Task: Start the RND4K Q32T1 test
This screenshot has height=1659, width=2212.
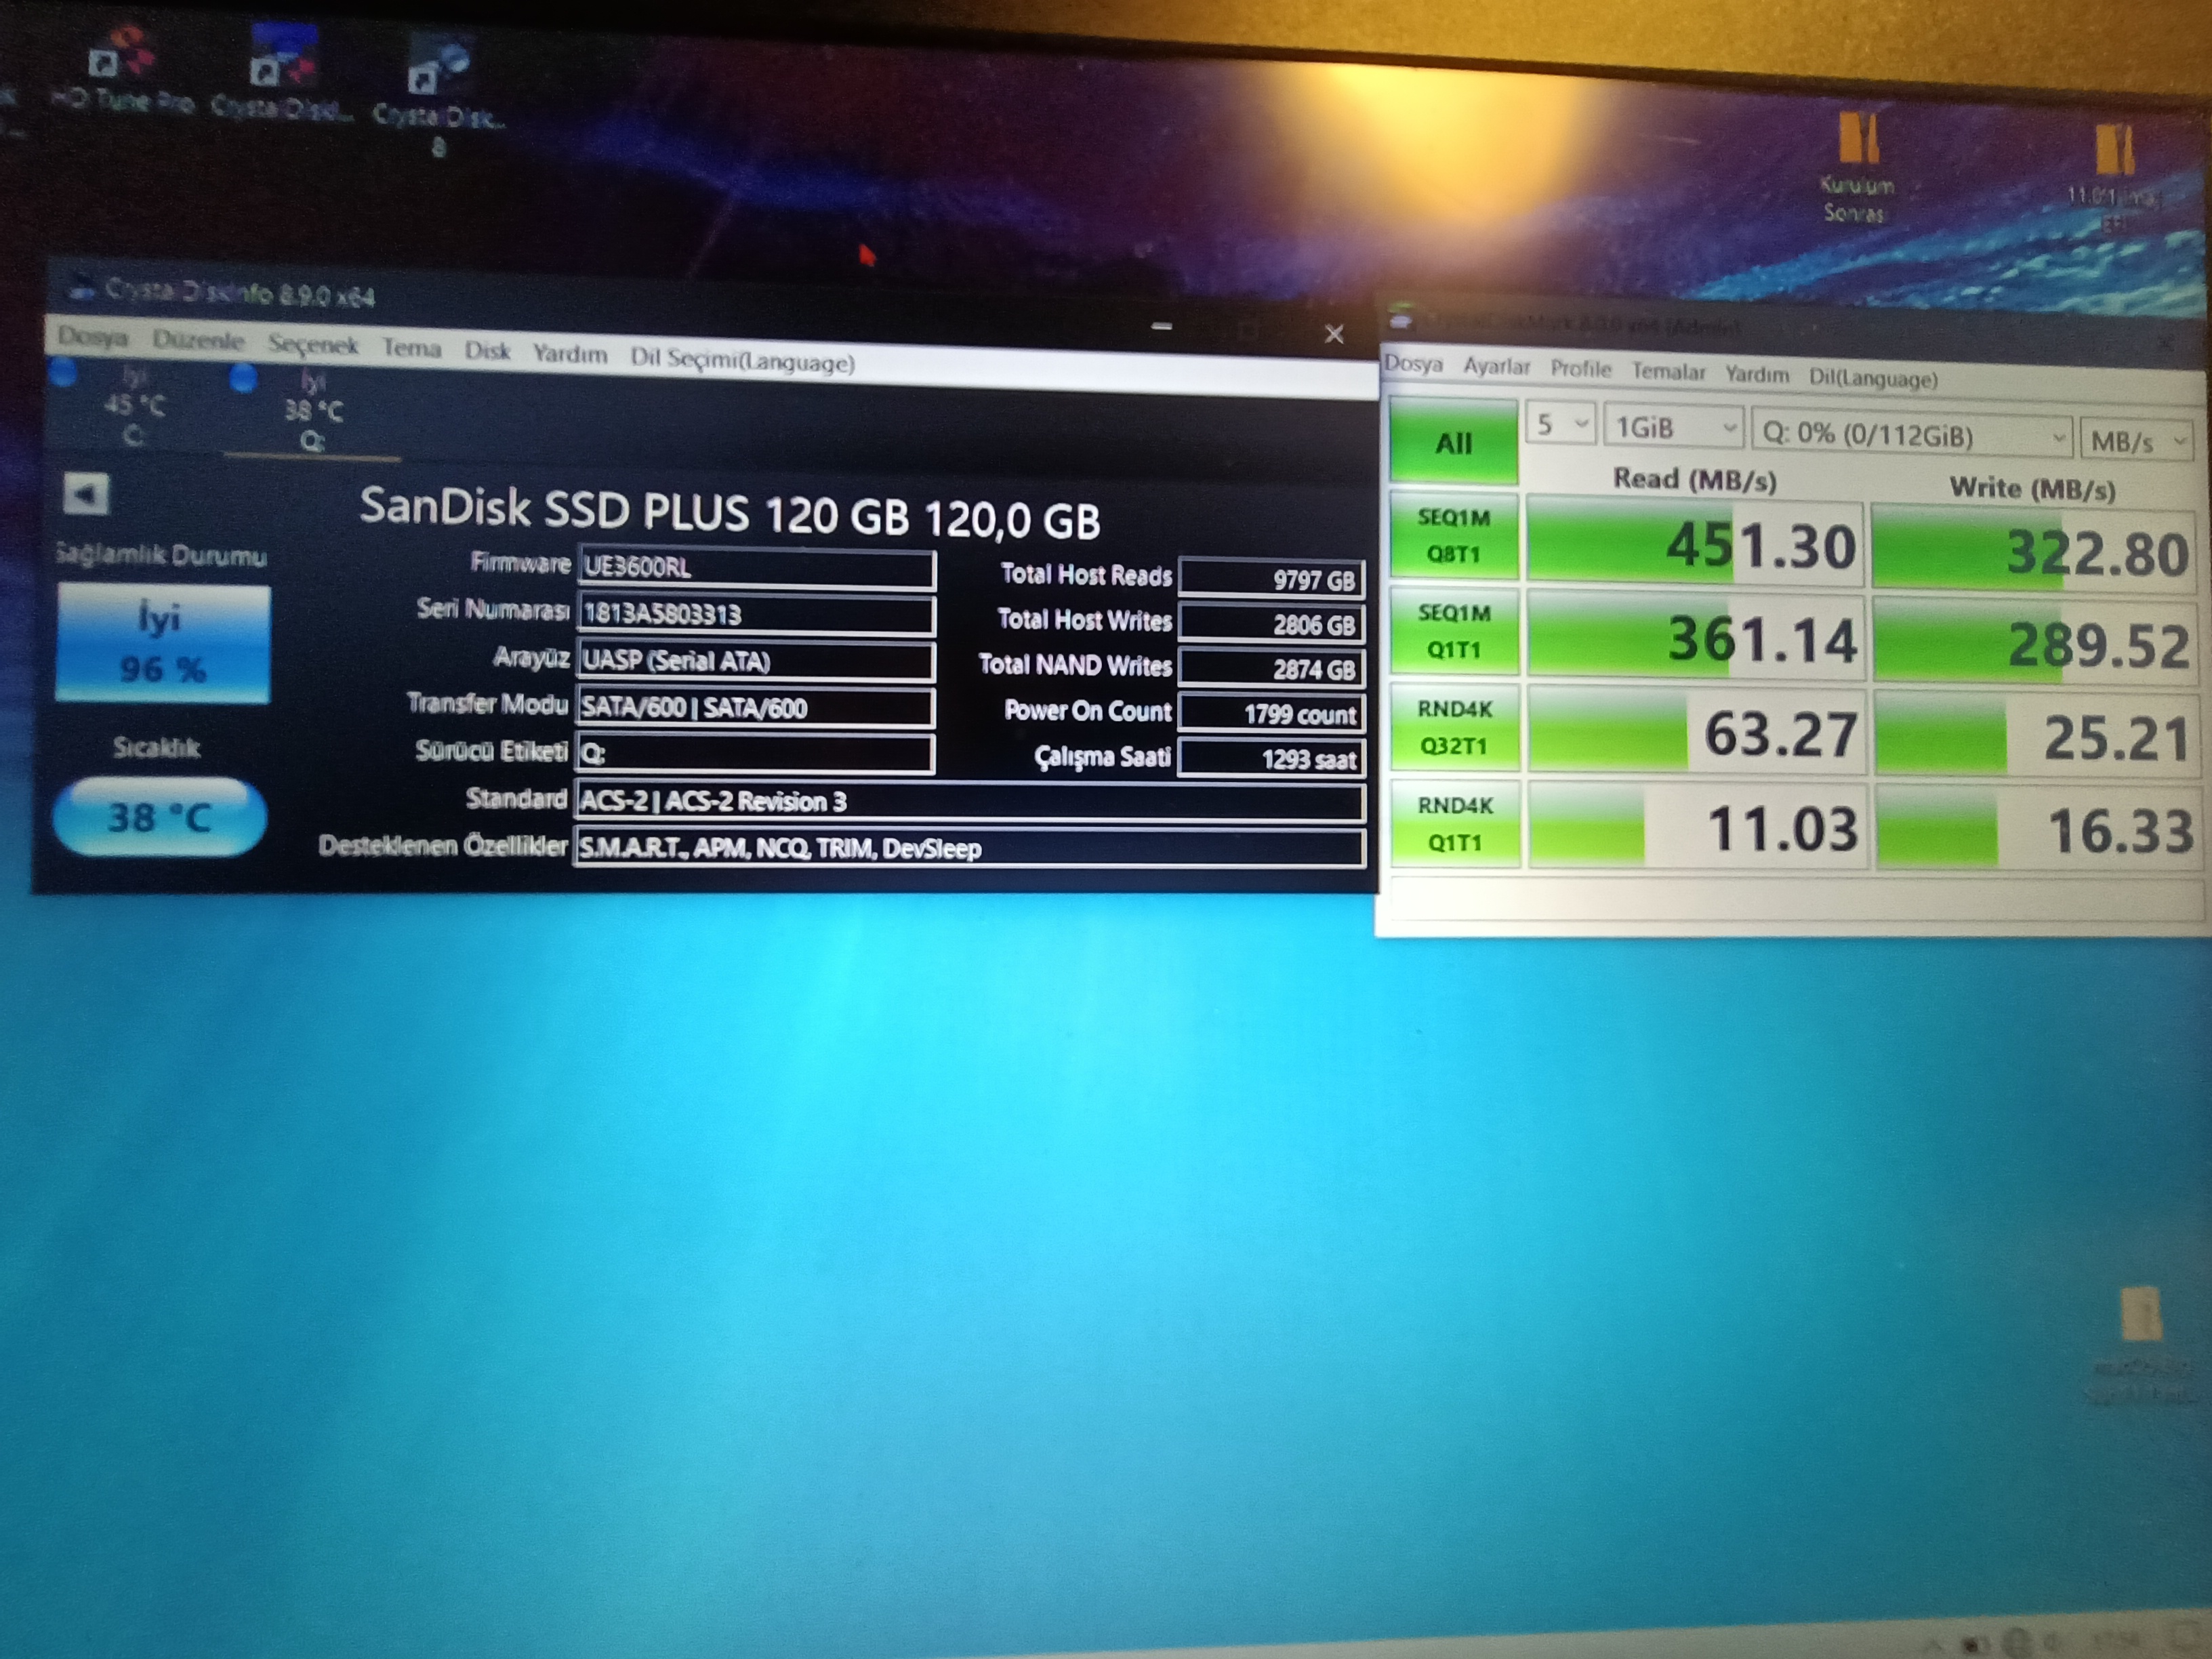Action: (1454, 728)
